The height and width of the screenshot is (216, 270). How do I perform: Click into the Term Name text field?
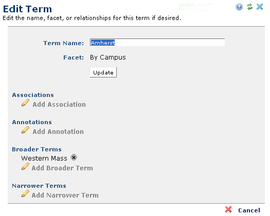(x=157, y=43)
